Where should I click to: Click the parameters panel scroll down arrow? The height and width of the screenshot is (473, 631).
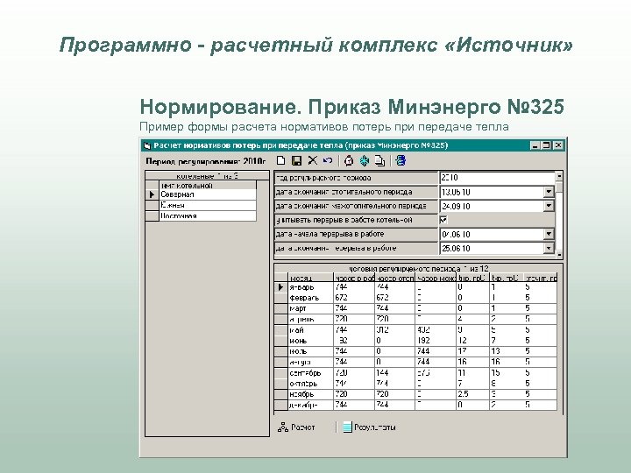click(559, 255)
